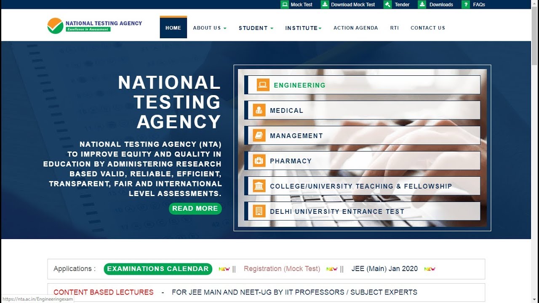Click the National Testing Agency logo

click(95, 26)
